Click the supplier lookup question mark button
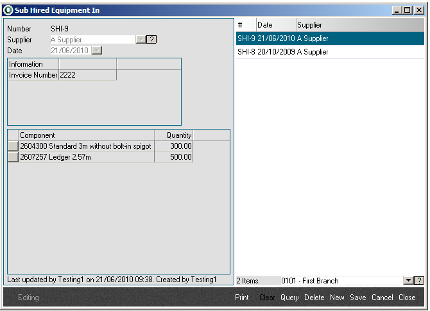The image size is (430, 311). coord(152,40)
